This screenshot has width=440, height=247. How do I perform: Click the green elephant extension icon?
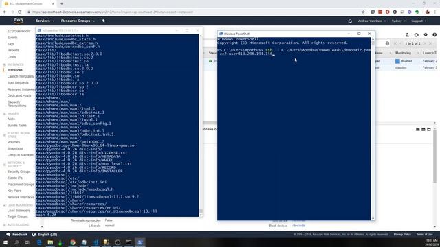(x=417, y=12)
